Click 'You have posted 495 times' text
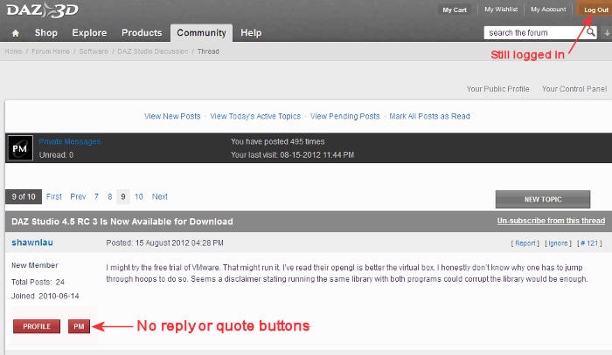This screenshot has height=355, width=612. tap(277, 141)
